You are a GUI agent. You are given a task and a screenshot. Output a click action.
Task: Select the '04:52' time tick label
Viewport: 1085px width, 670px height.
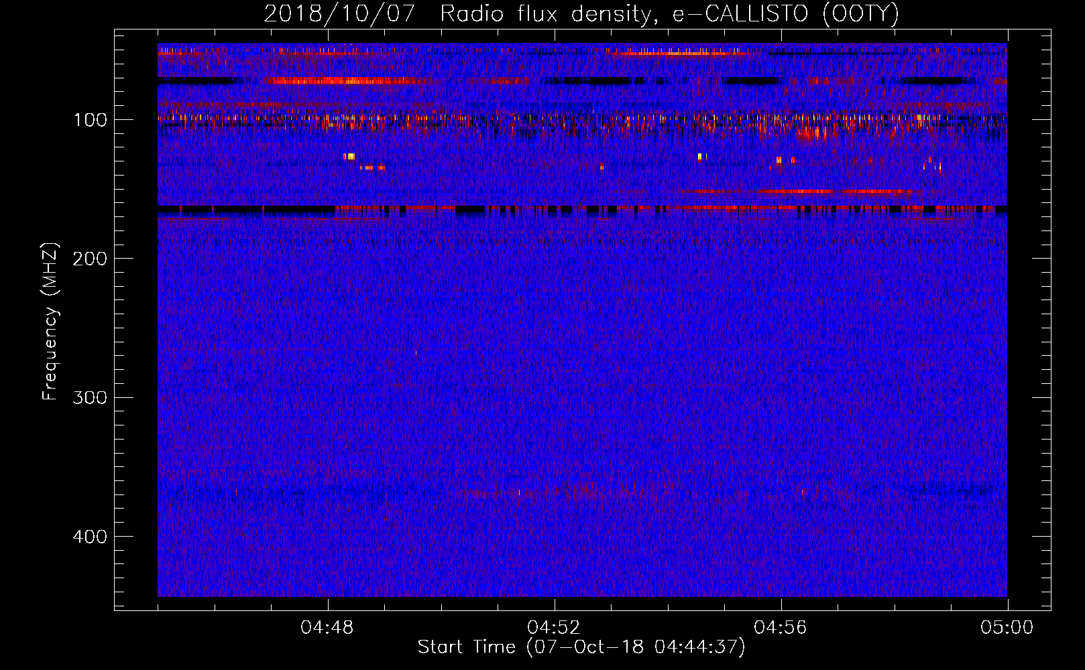pos(554,628)
